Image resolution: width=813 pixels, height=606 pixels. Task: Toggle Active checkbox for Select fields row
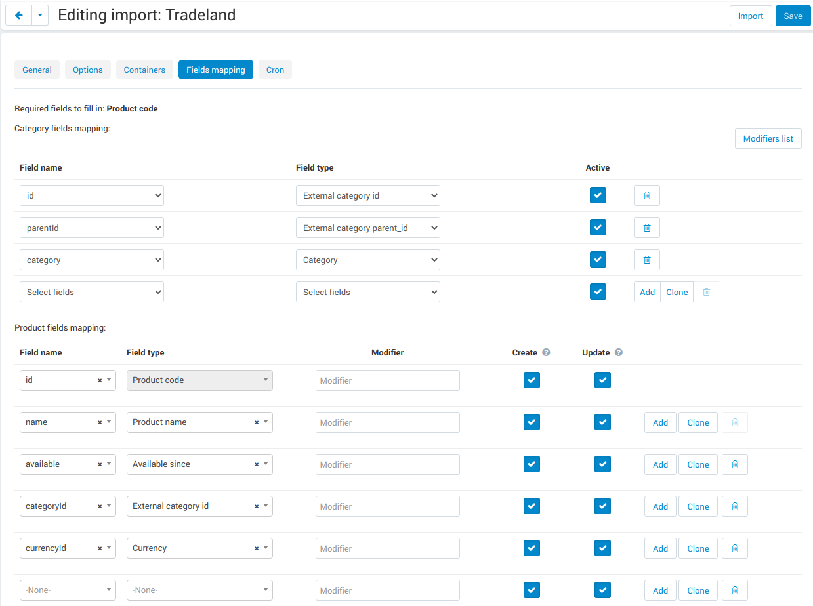(x=598, y=292)
